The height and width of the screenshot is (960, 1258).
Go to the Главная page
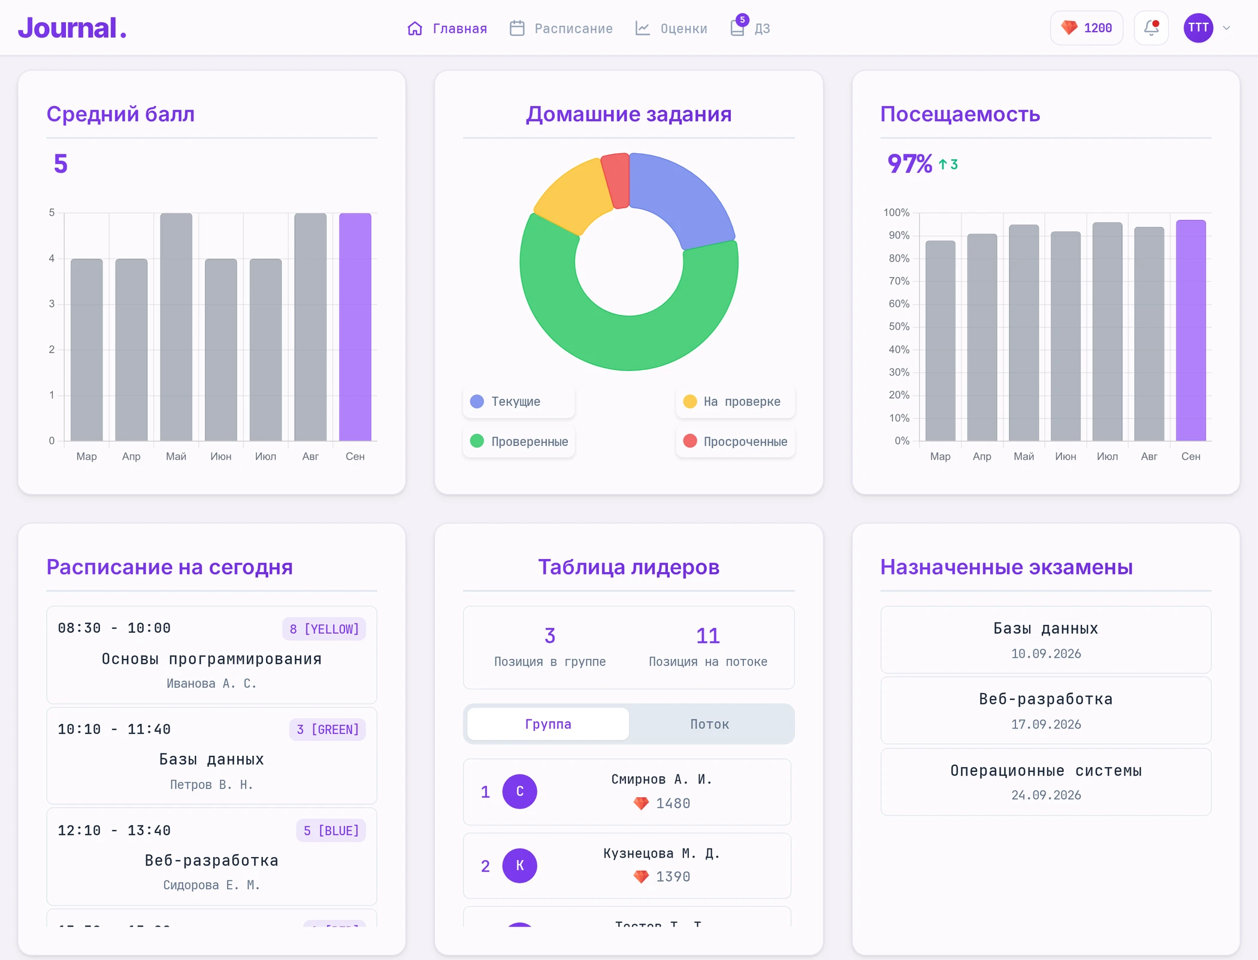[x=447, y=28]
